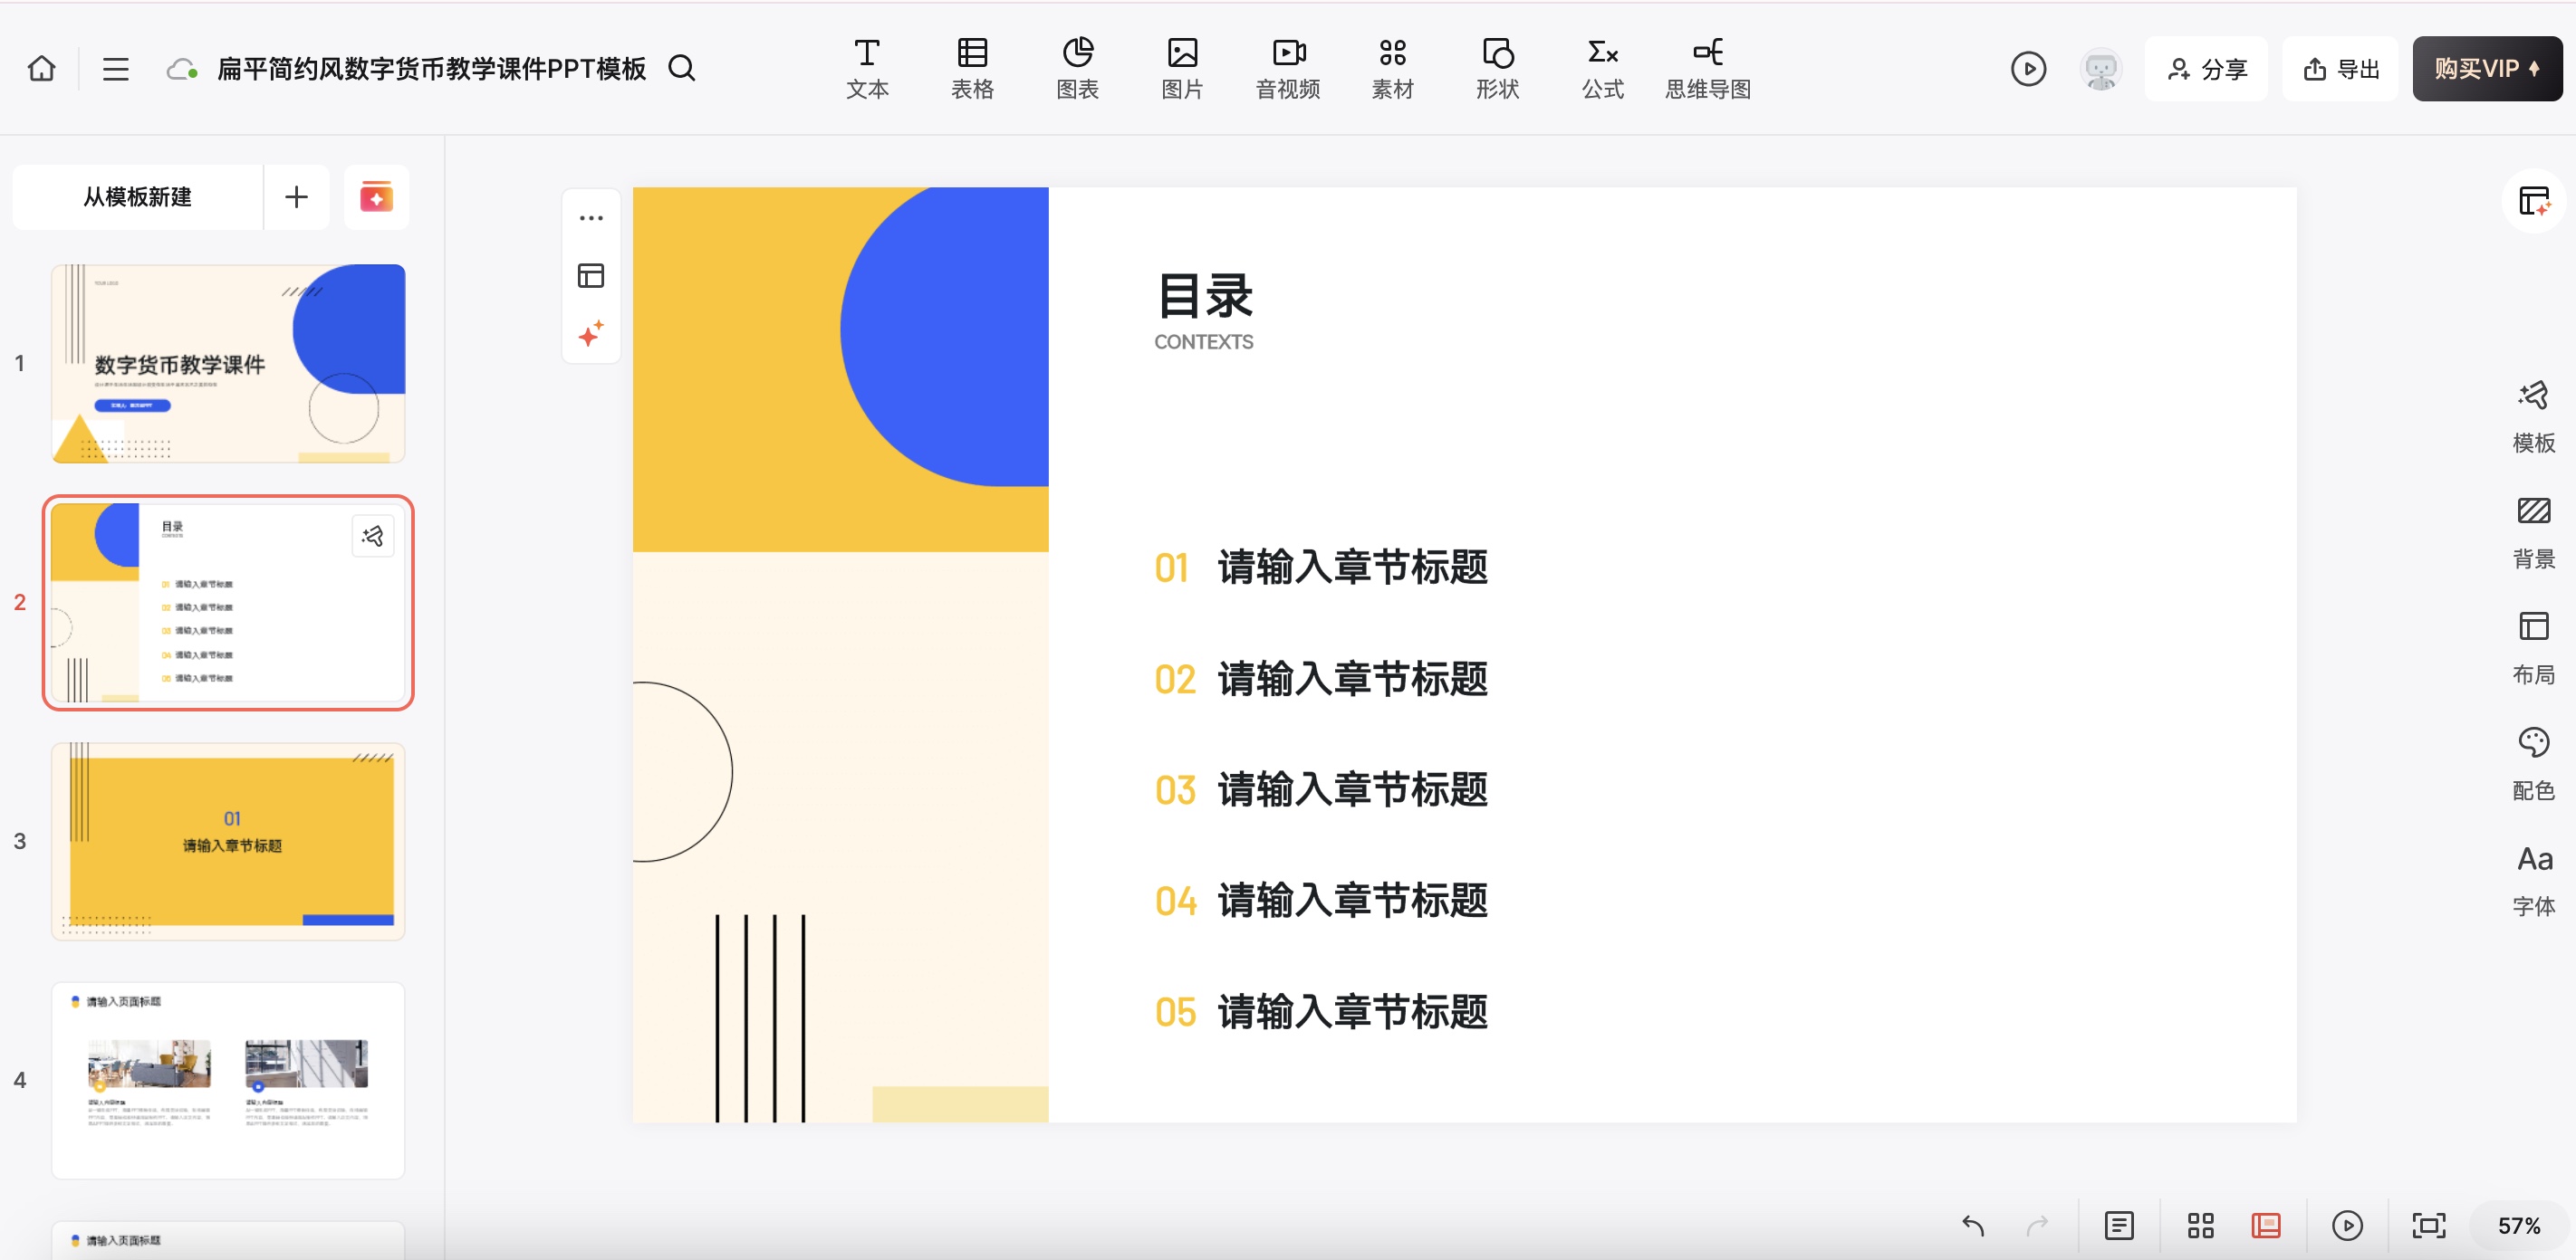This screenshot has width=2576, height=1260.
Task: Click 从模板新建 button
Action: click(138, 196)
